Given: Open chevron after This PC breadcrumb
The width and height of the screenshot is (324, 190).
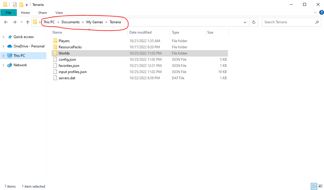Looking at the screenshot, I should [58, 22].
